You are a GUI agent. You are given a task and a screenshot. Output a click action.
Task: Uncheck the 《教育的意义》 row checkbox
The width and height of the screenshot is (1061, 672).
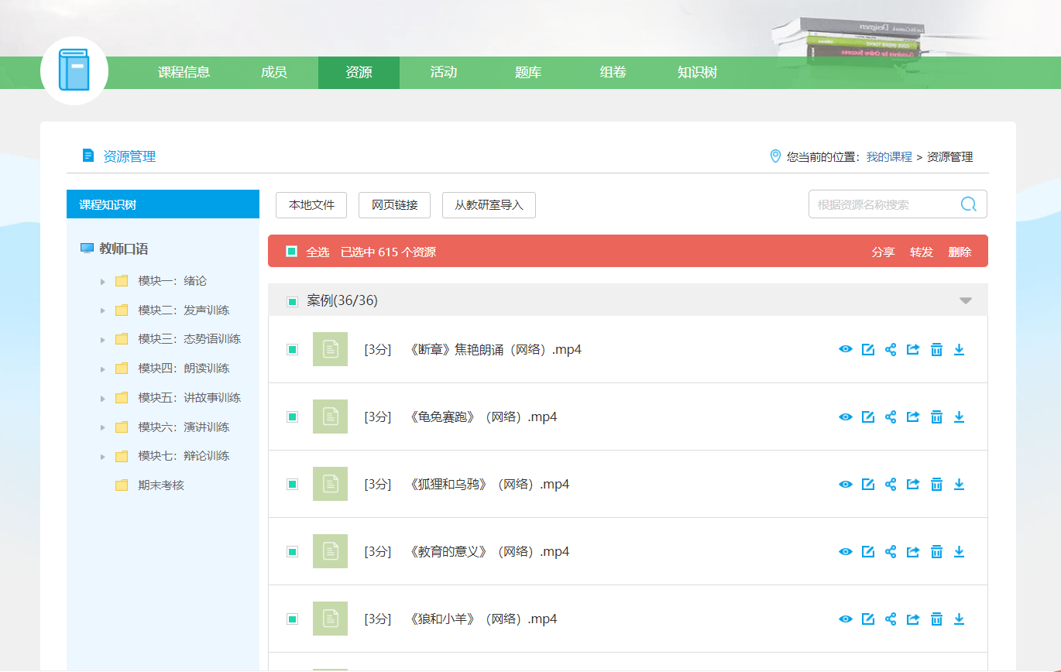[x=292, y=551]
